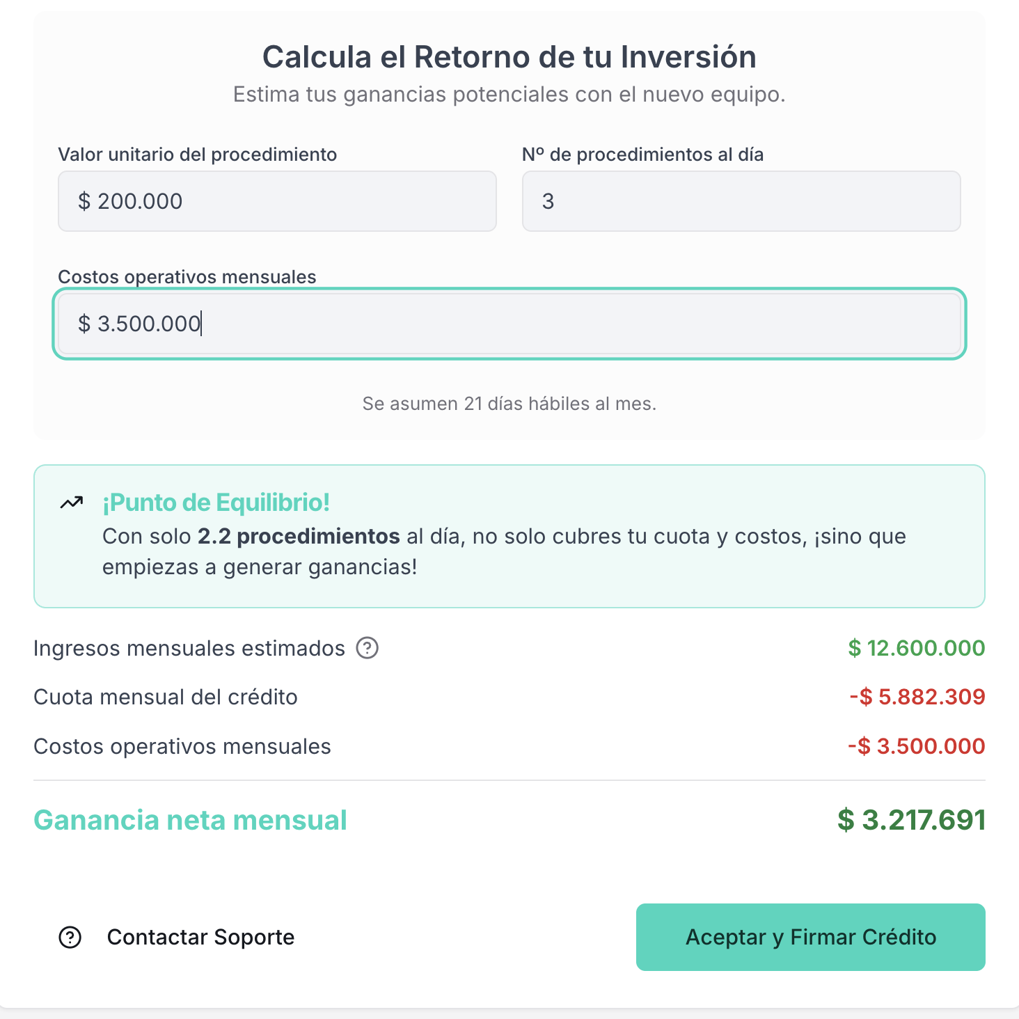Click the Ingresos mensuales estimados label text

pyautogui.click(x=189, y=648)
